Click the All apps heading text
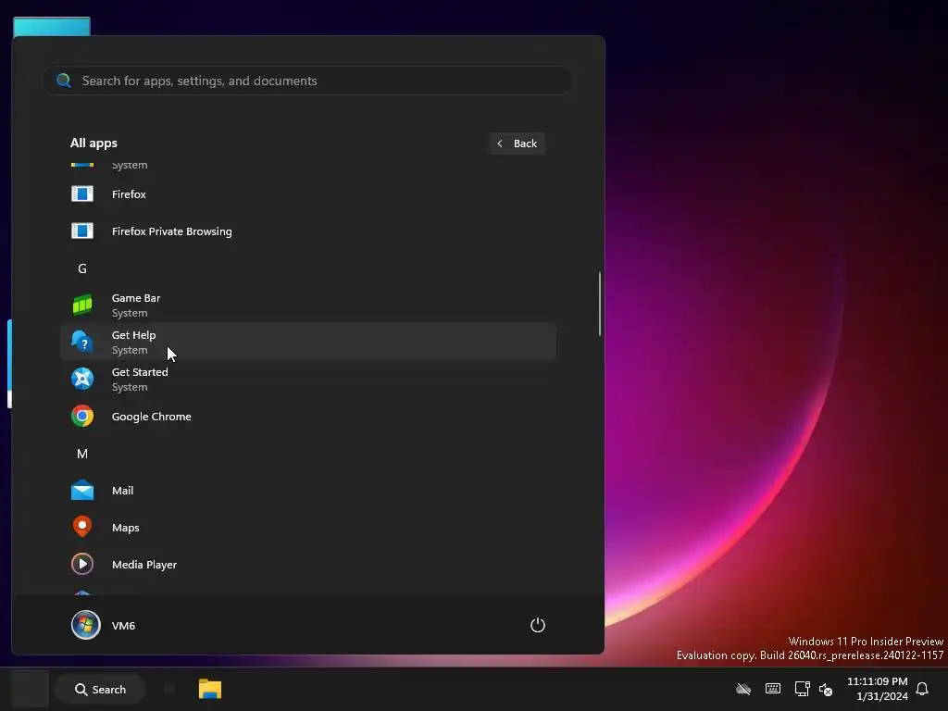The height and width of the screenshot is (711, 948). 94,143
